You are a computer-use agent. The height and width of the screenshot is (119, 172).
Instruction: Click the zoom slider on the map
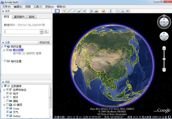[x=164, y=59]
